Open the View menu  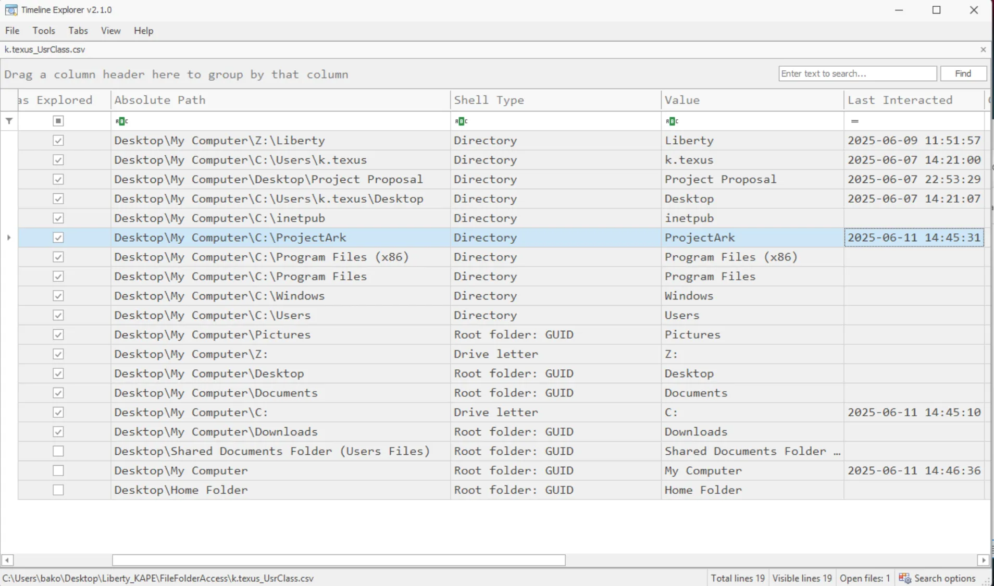pyautogui.click(x=110, y=31)
